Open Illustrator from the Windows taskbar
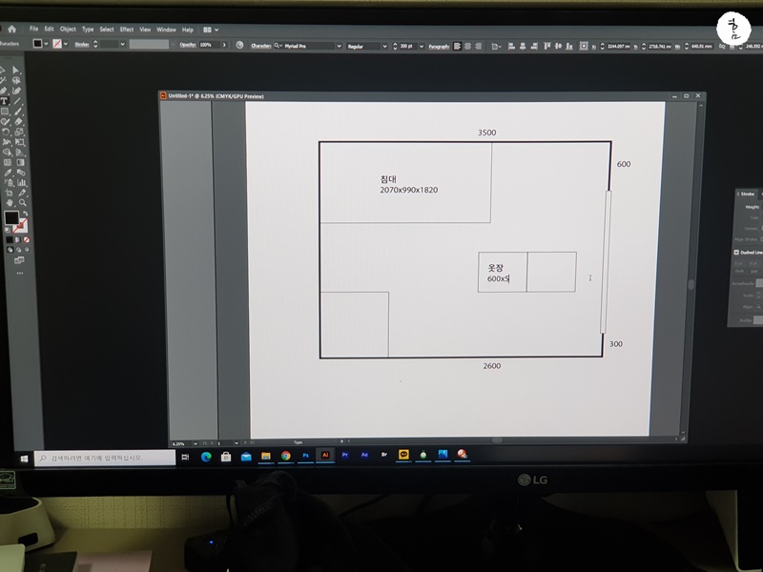 [x=325, y=456]
